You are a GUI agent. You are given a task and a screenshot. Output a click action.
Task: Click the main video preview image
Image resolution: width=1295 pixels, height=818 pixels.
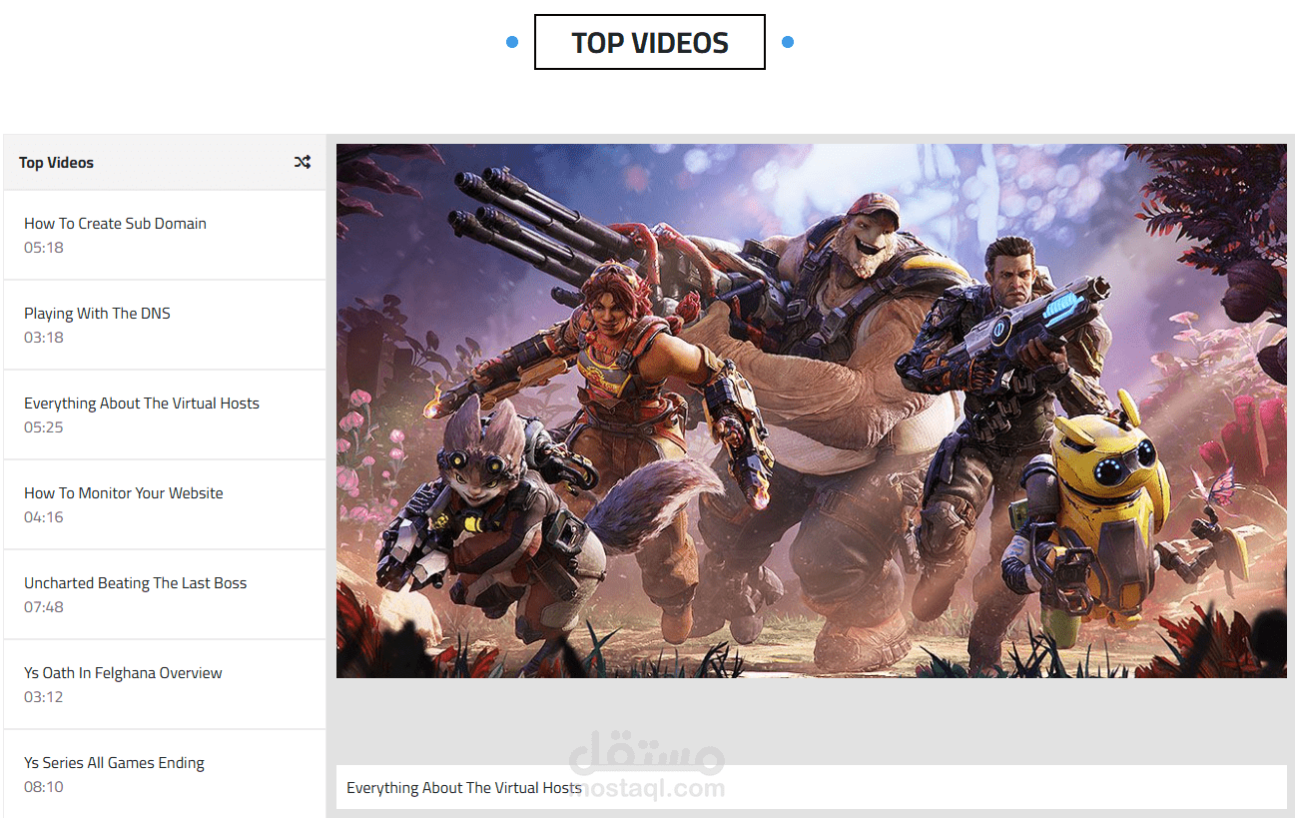tap(811, 410)
